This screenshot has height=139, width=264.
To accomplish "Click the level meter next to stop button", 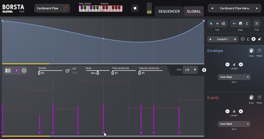I will [x=149, y=8].
